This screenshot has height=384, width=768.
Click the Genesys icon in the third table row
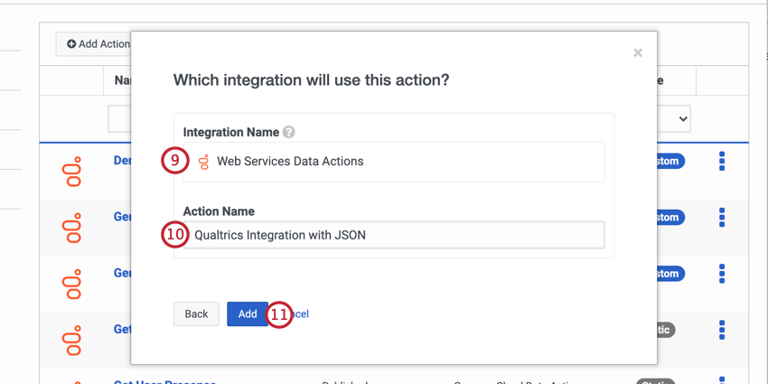click(x=72, y=283)
